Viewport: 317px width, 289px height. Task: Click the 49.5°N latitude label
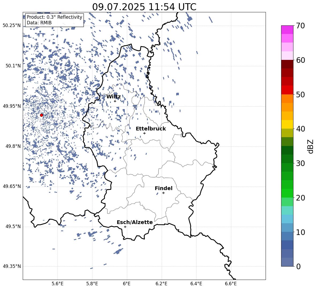coord(13,226)
